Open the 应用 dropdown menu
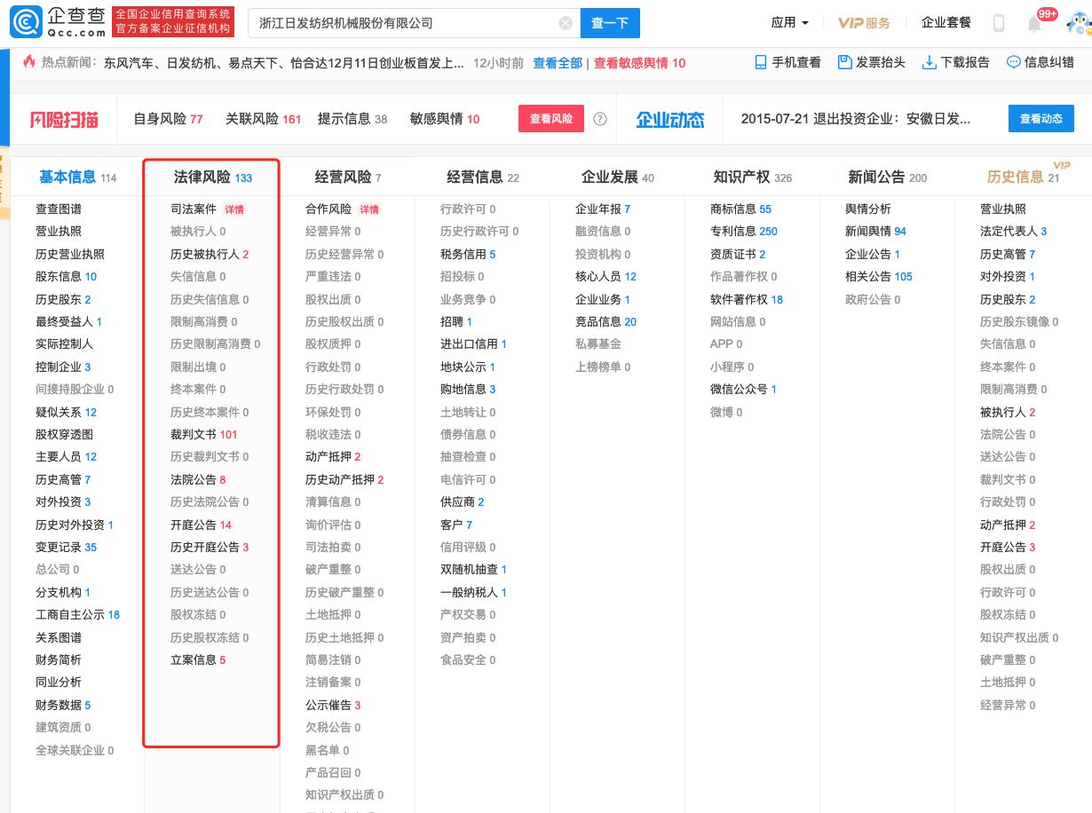 click(788, 22)
